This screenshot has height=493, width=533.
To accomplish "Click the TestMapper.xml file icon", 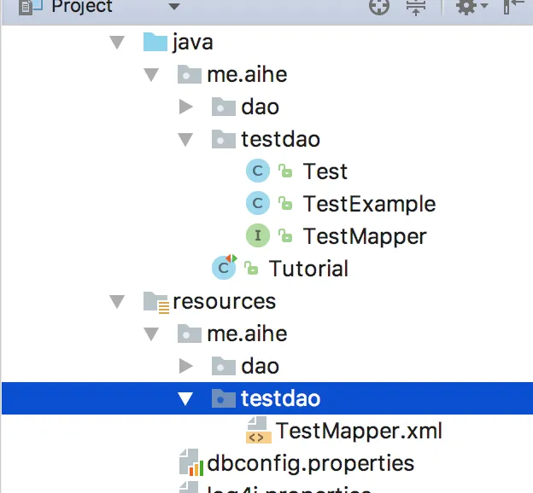I will (x=258, y=430).
